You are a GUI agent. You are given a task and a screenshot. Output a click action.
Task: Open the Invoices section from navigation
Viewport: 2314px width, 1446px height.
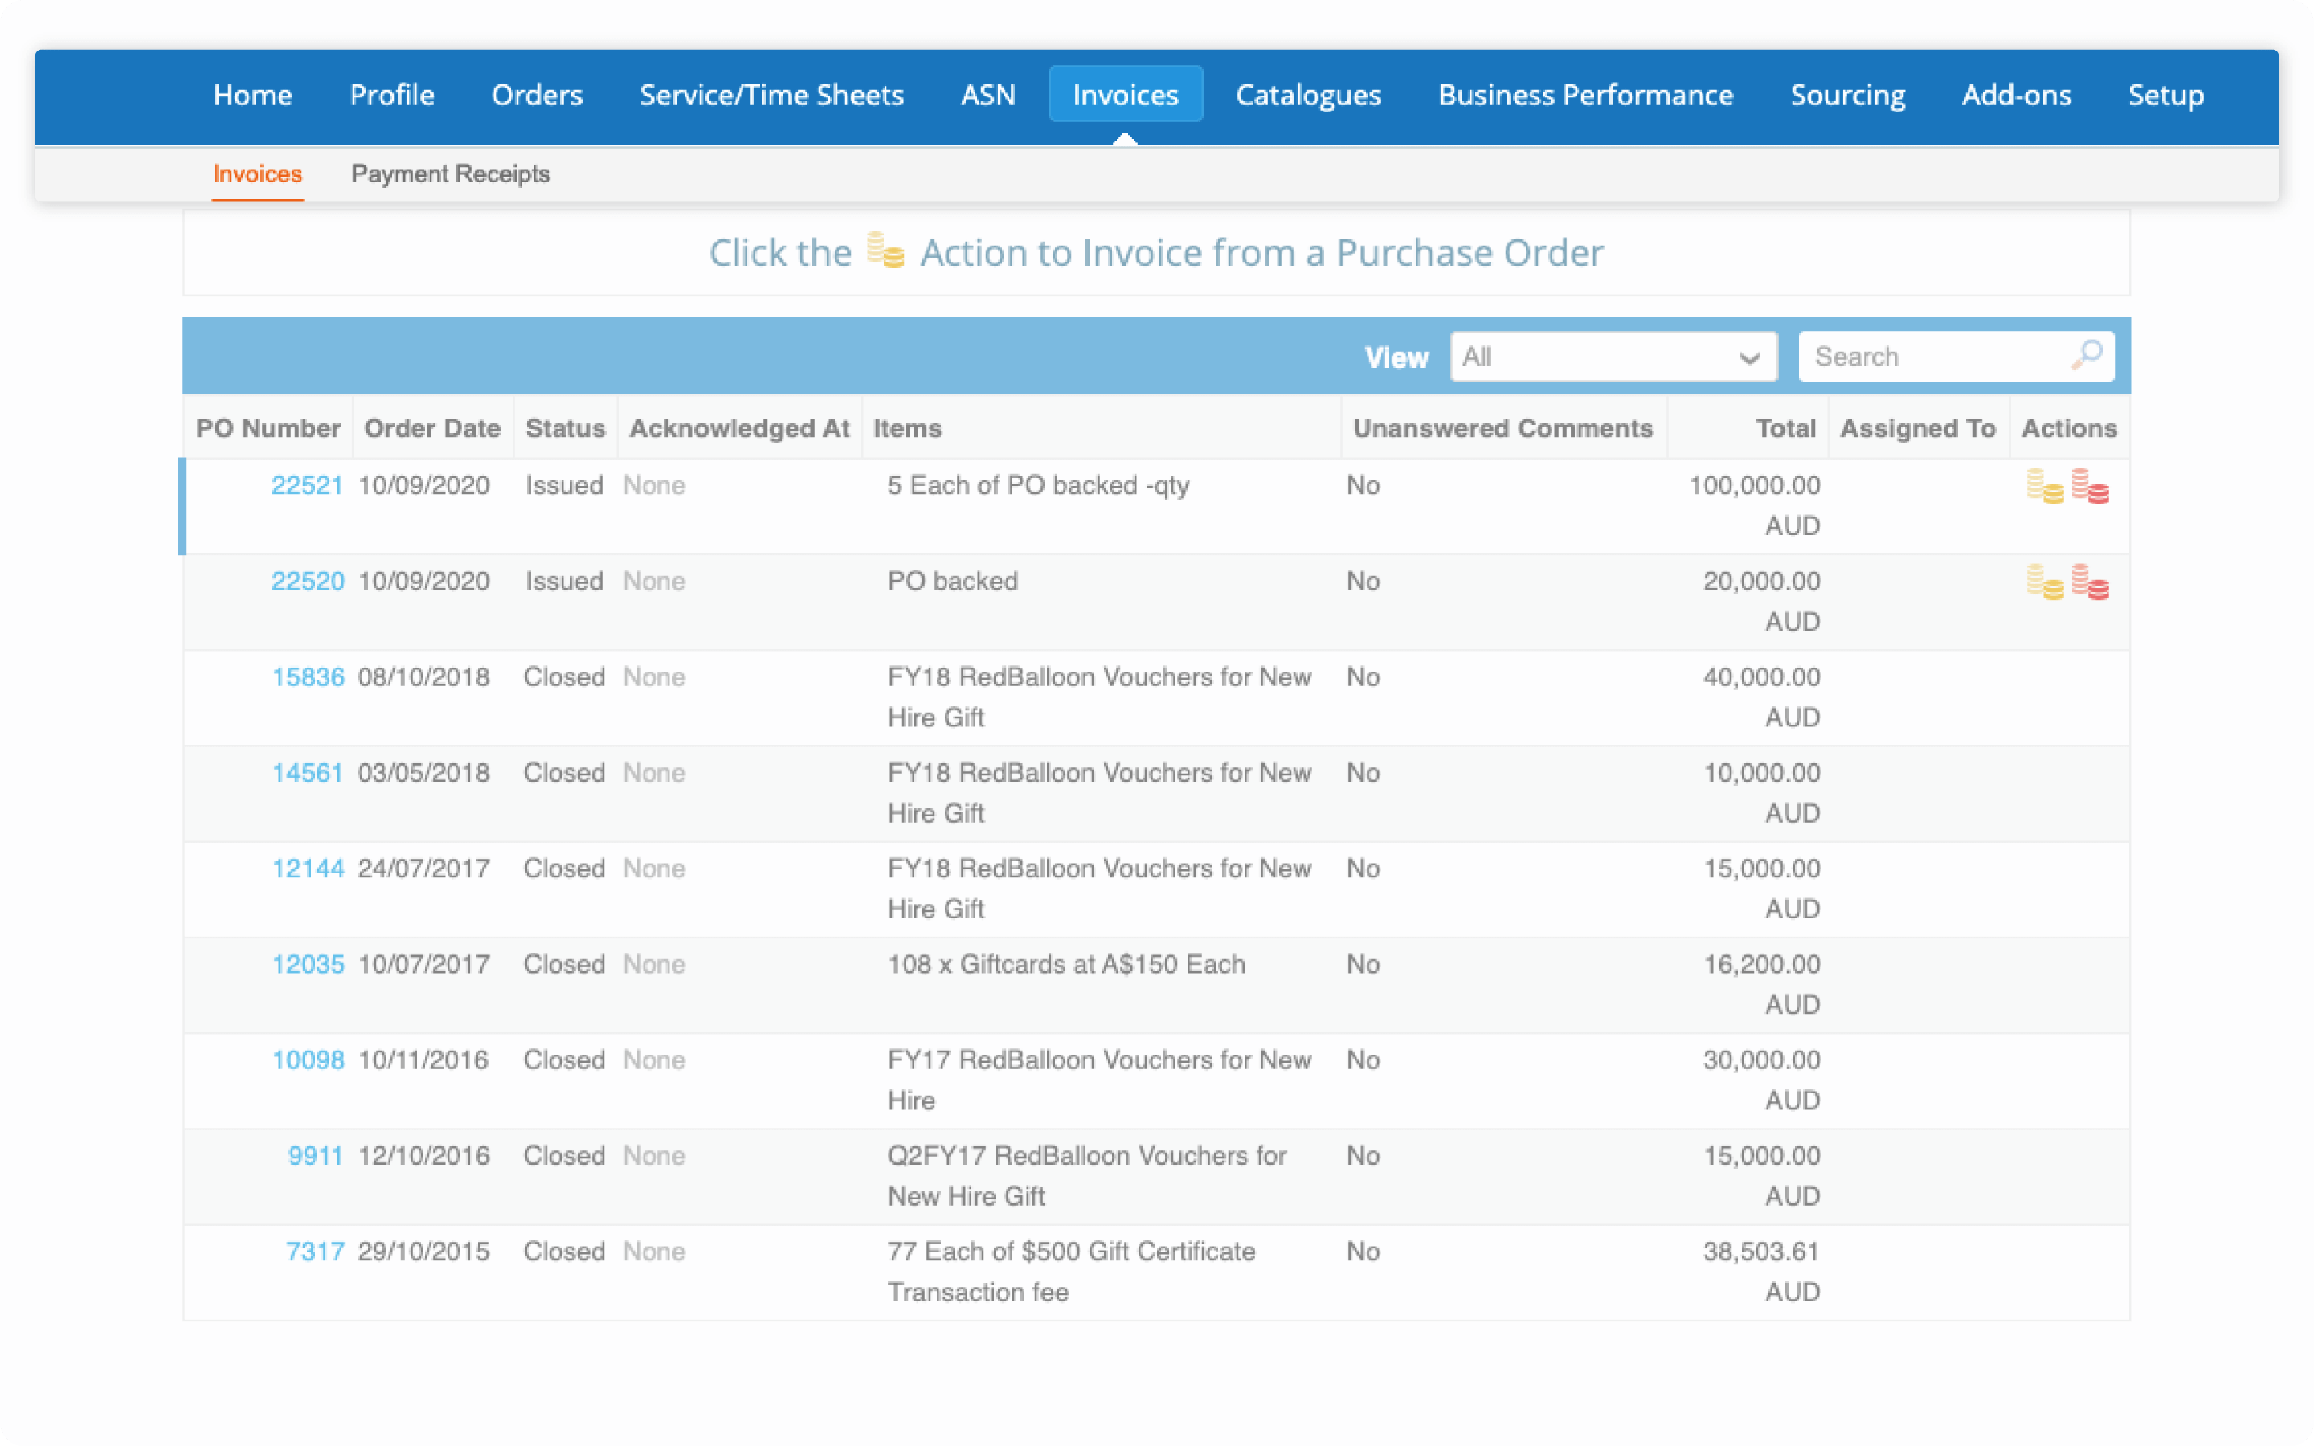click(x=1125, y=93)
